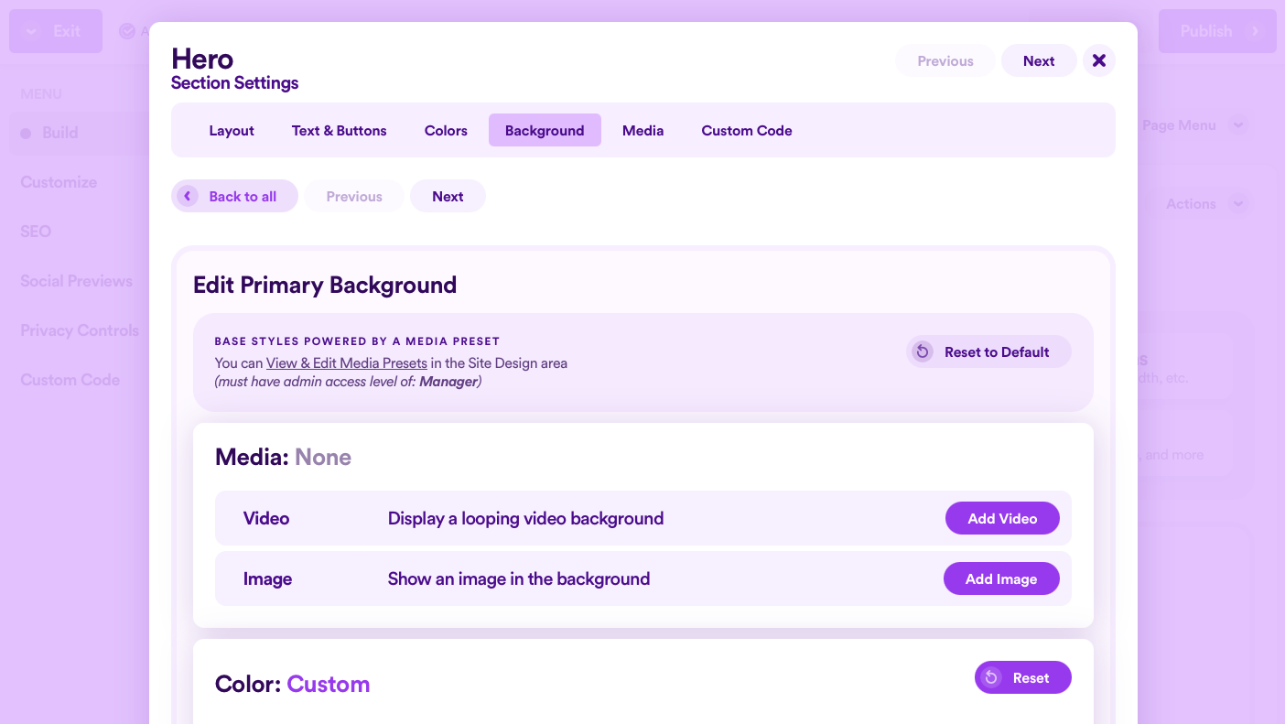Go to the Media tab
Screen dimensions: 1285x724
click(x=643, y=130)
